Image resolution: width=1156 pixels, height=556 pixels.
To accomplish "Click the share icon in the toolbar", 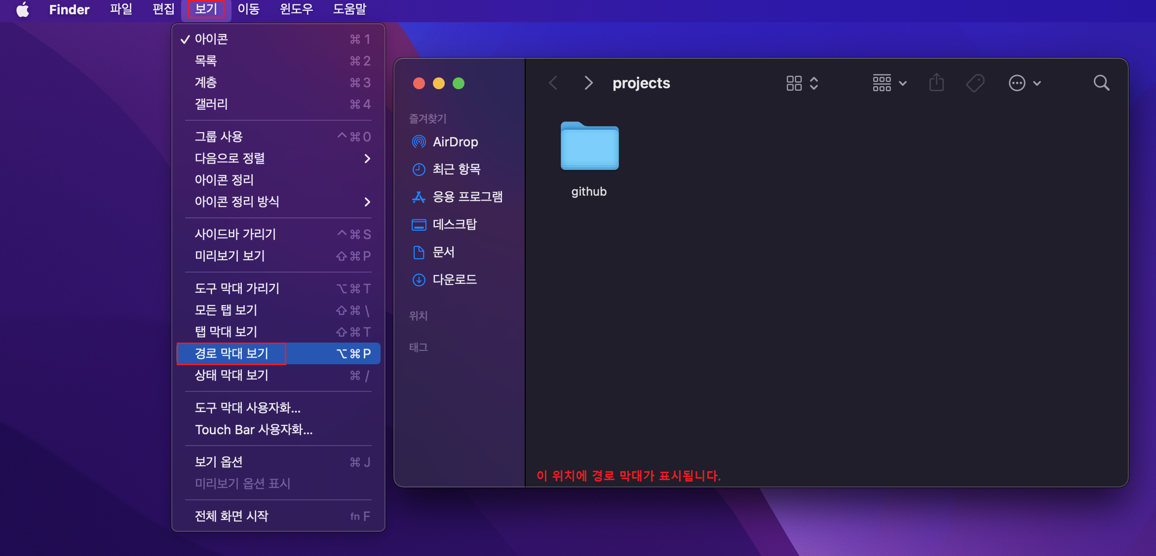I will tap(936, 83).
